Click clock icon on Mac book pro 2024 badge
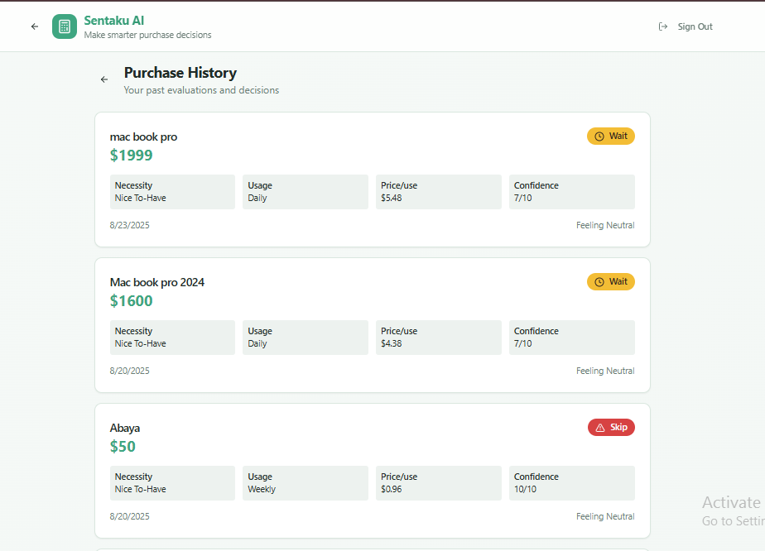The image size is (765, 551). pyautogui.click(x=599, y=282)
